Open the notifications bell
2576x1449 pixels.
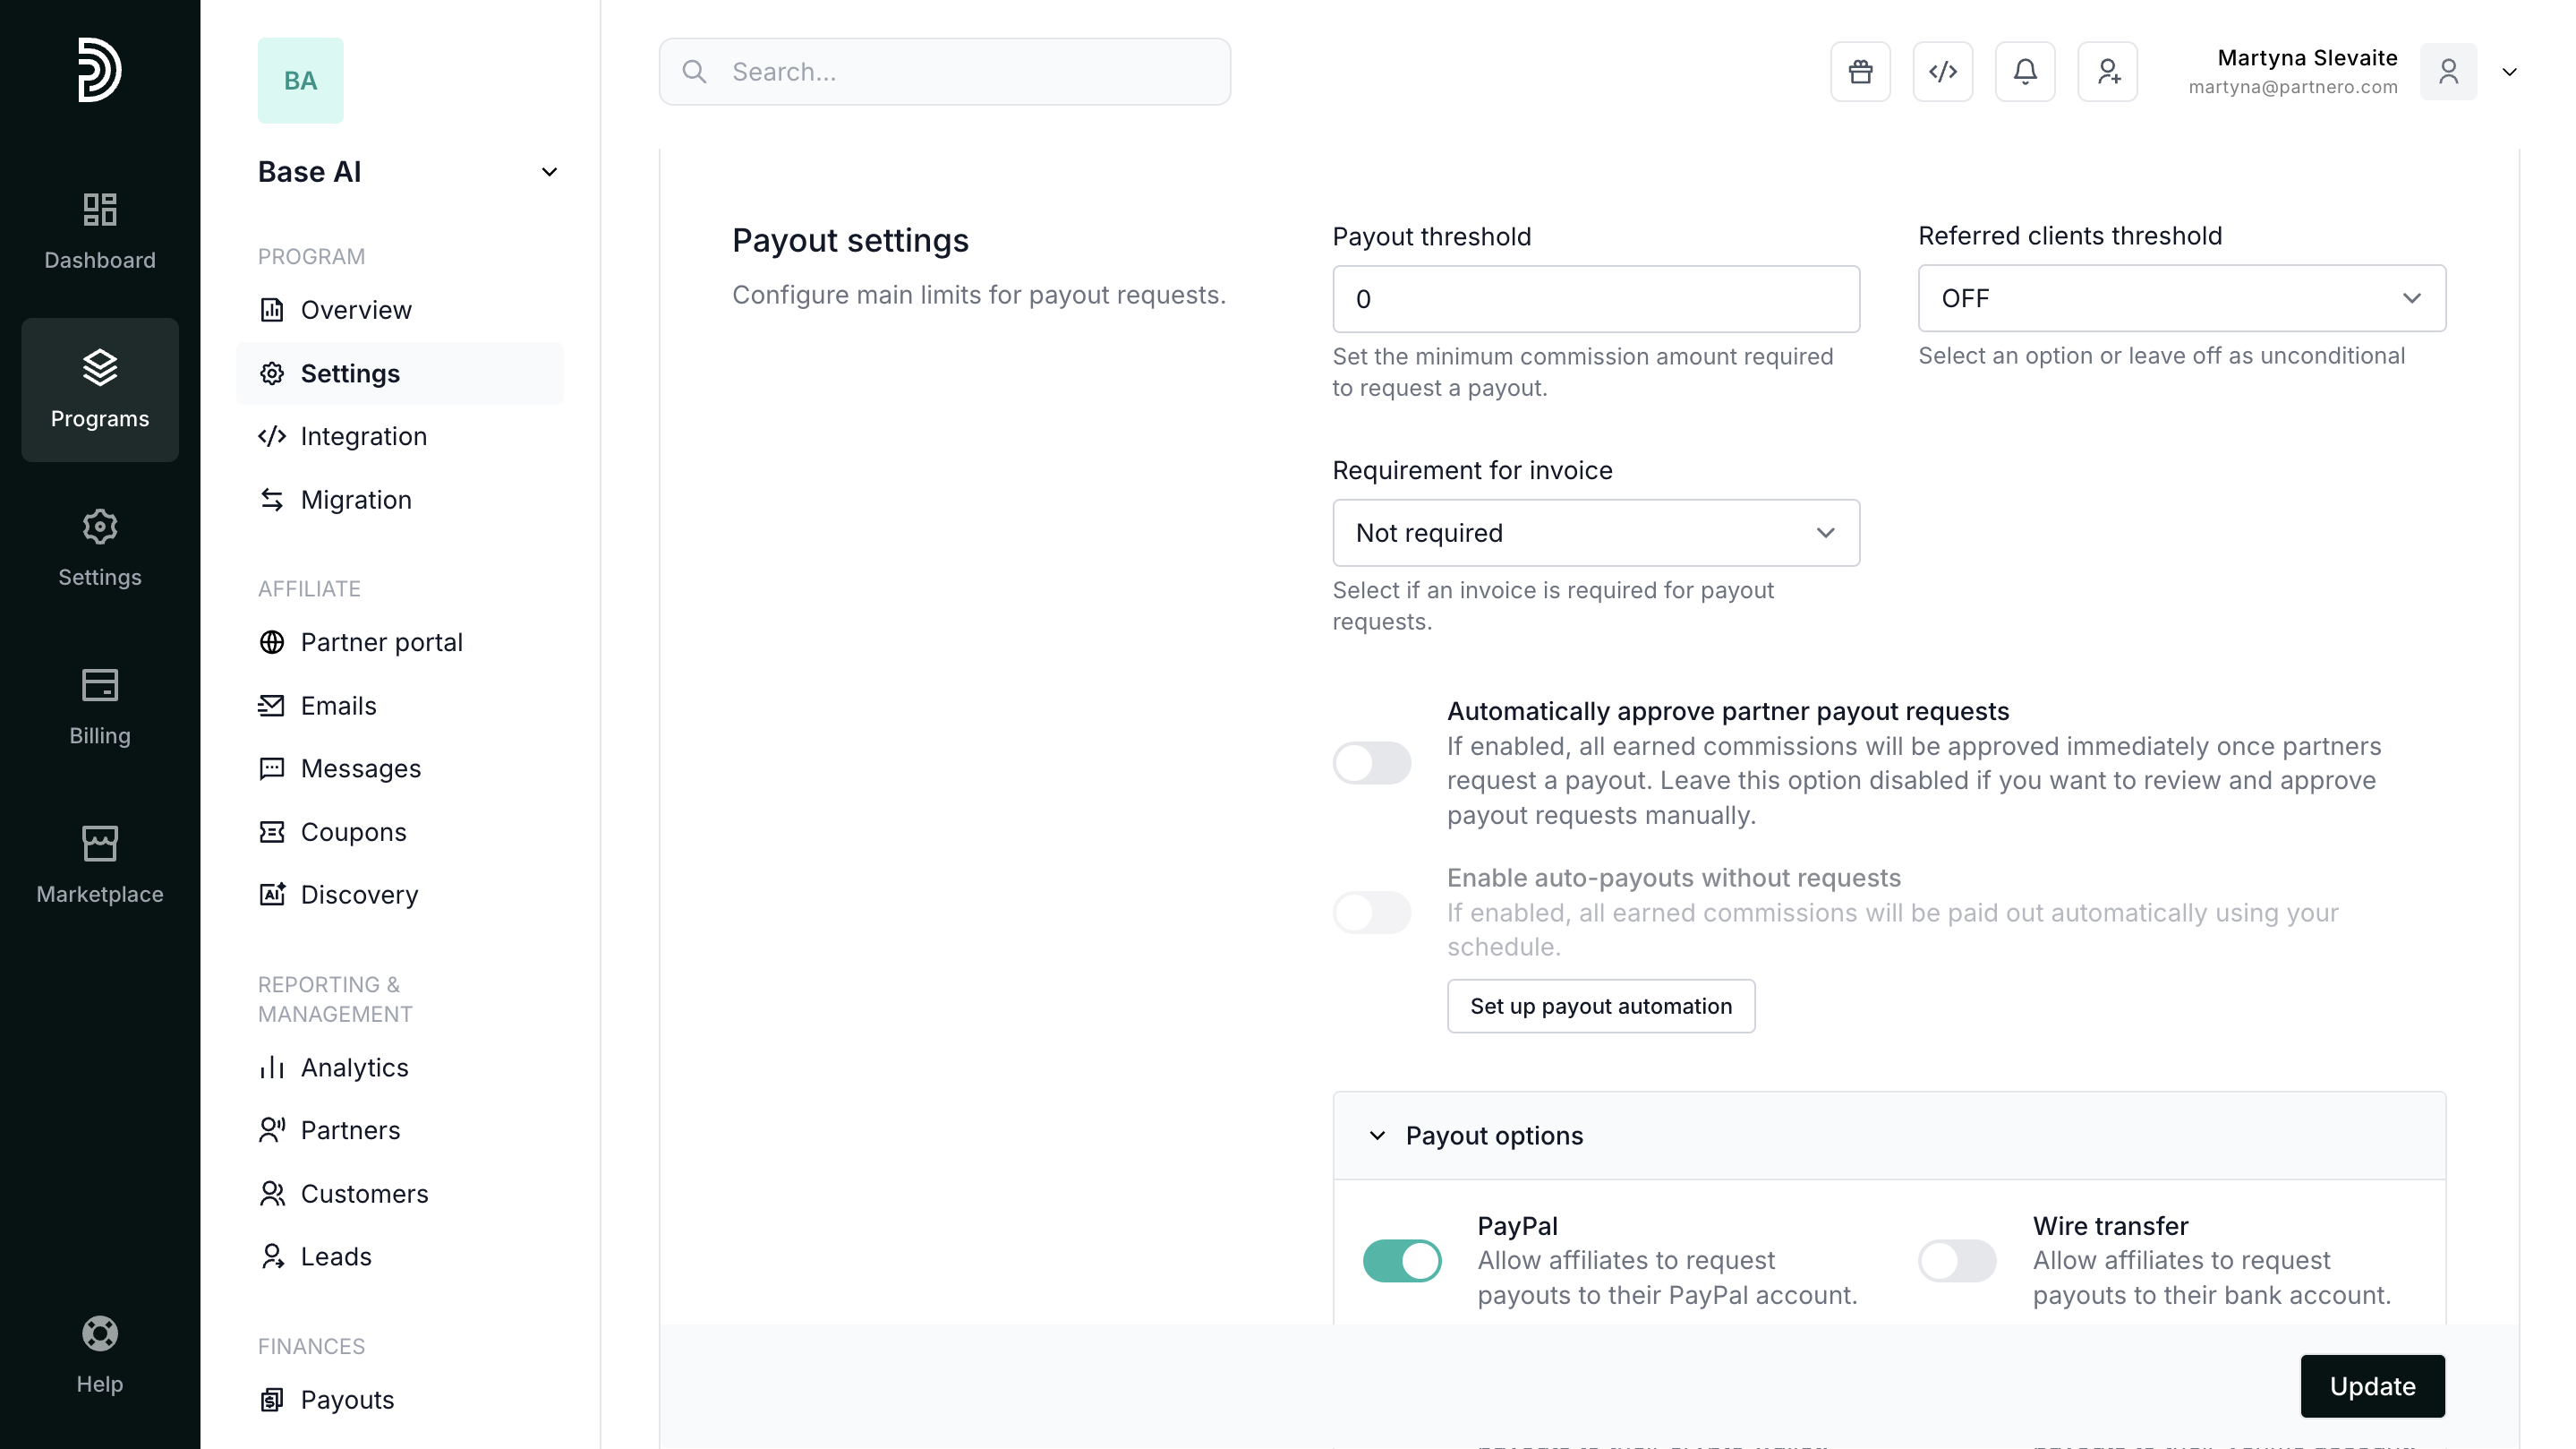tap(2025, 72)
